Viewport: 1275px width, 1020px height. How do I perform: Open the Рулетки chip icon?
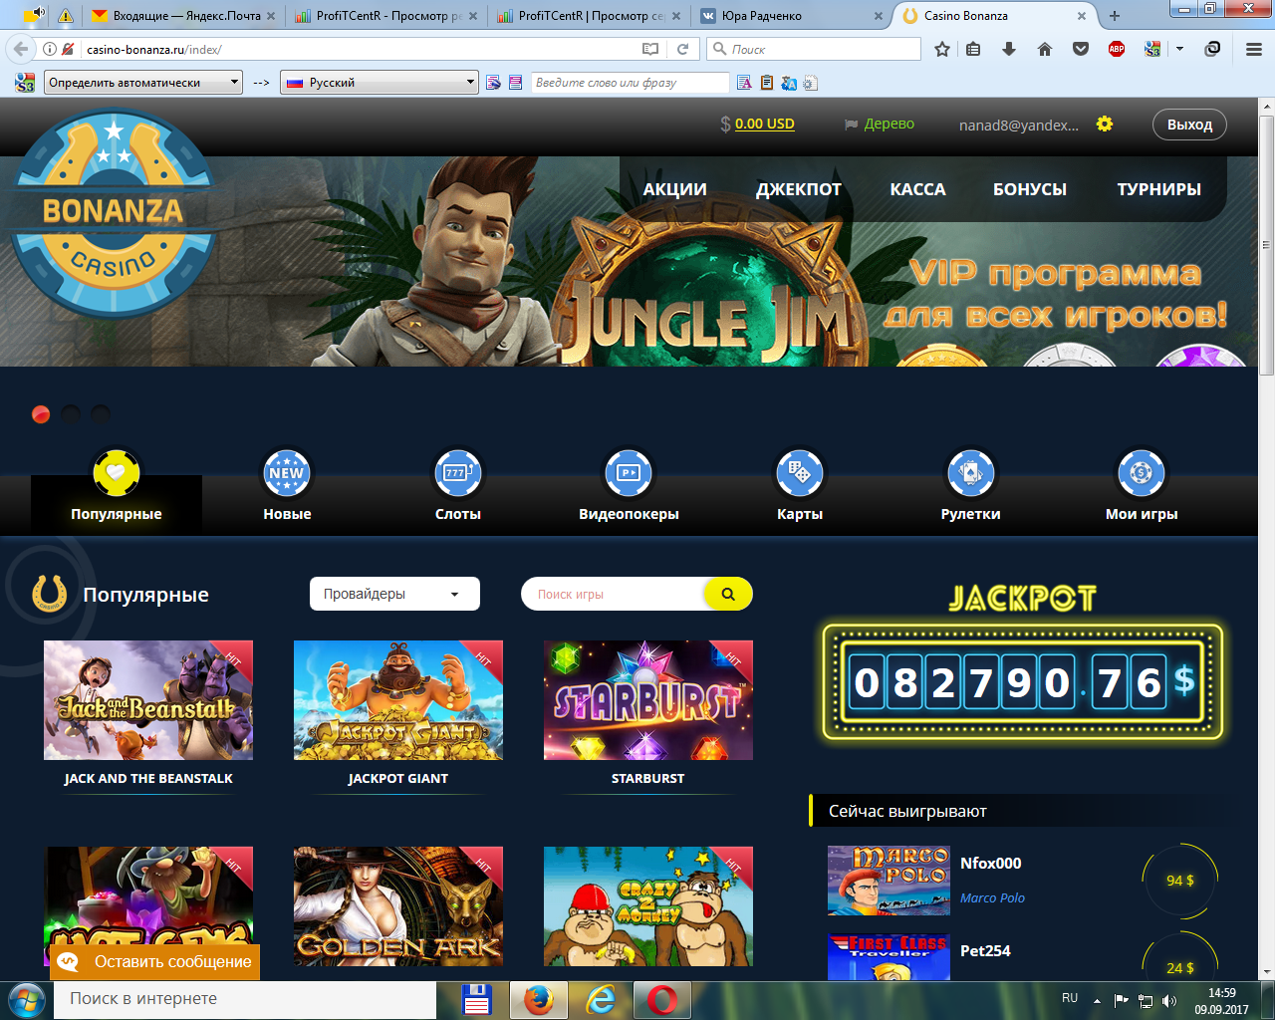(x=971, y=472)
